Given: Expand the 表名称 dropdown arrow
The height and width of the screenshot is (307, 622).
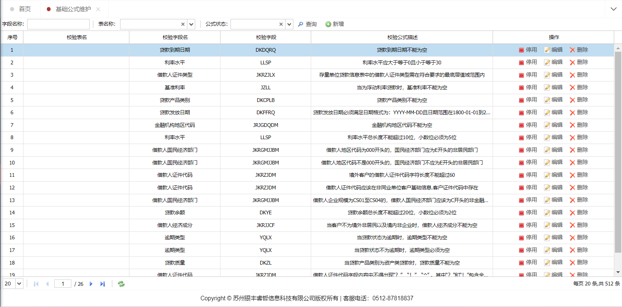Looking at the screenshot, I should (191, 24).
